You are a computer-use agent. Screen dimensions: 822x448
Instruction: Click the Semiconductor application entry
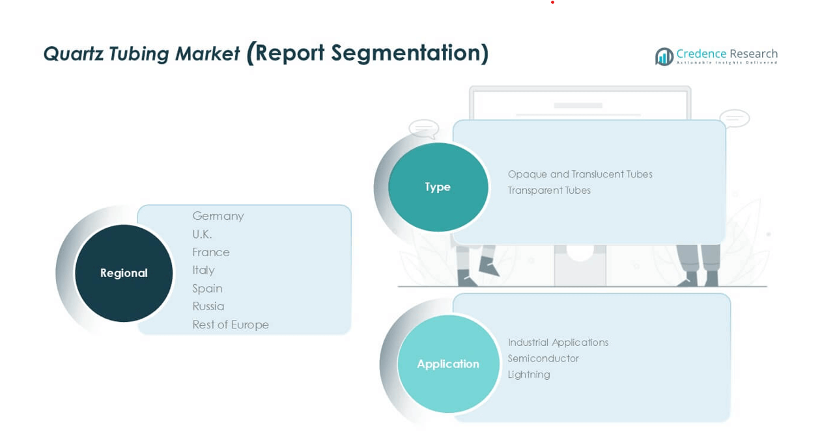click(x=543, y=358)
